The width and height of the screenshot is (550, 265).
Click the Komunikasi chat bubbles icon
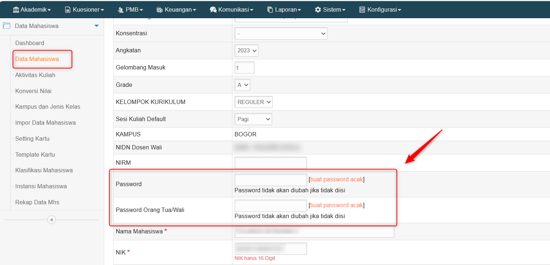[x=213, y=10]
